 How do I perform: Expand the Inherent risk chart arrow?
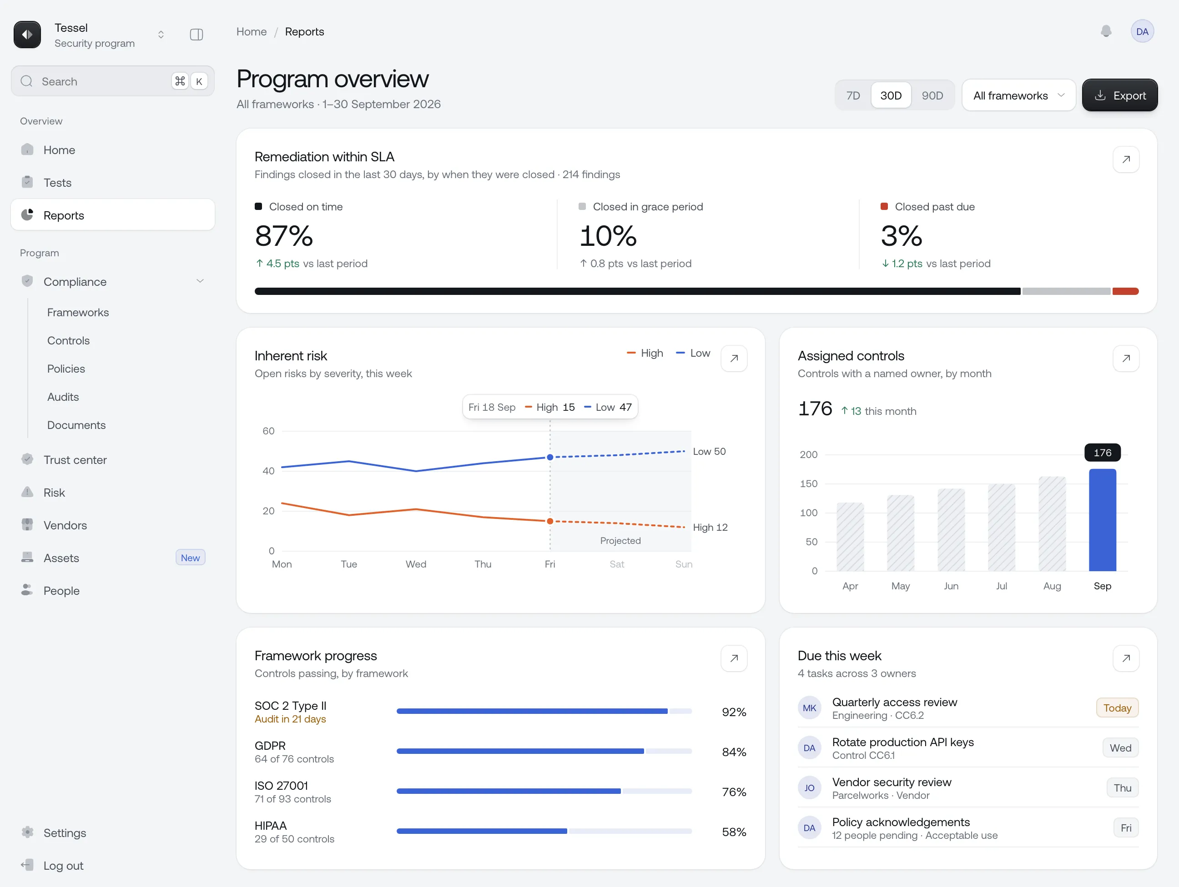click(733, 359)
